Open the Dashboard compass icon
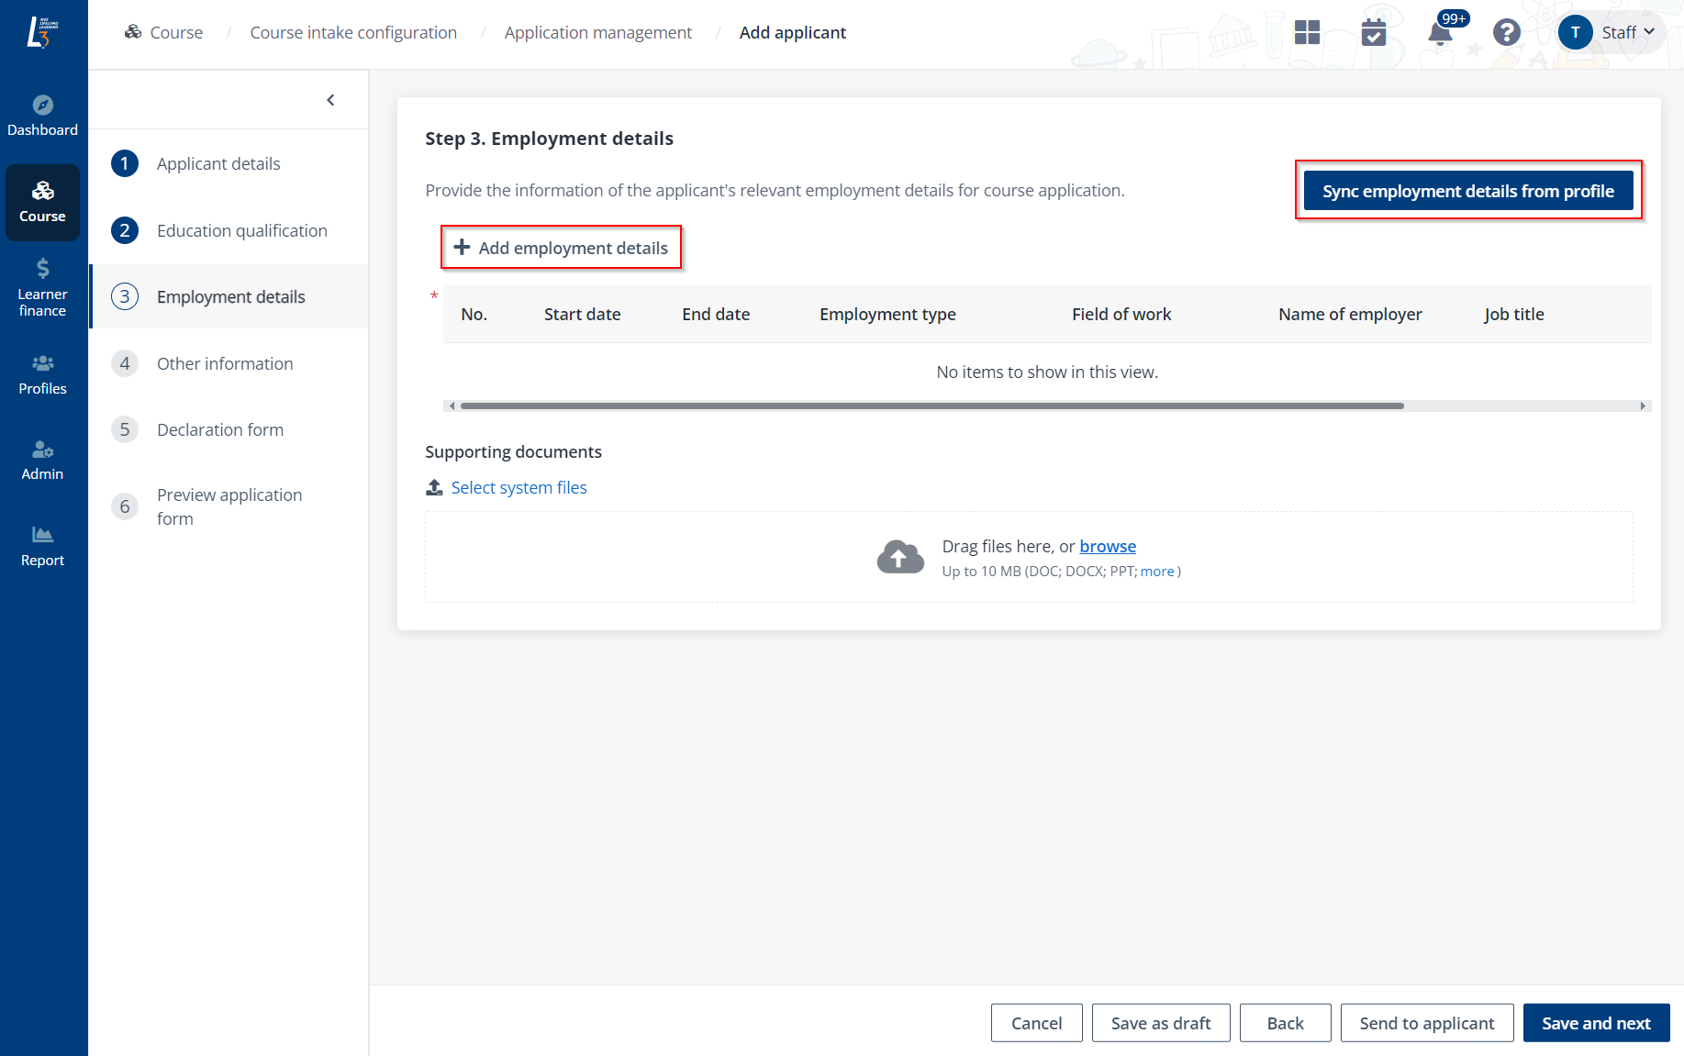The width and height of the screenshot is (1684, 1056). [42, 105]
